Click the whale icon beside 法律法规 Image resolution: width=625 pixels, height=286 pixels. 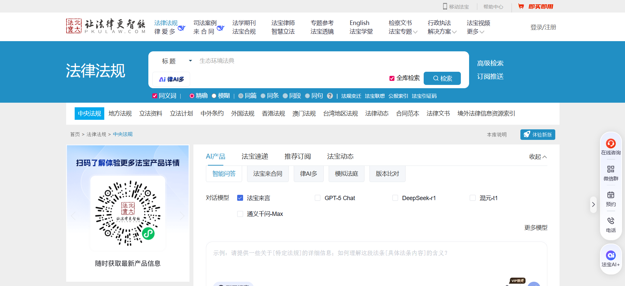point(182,28)
